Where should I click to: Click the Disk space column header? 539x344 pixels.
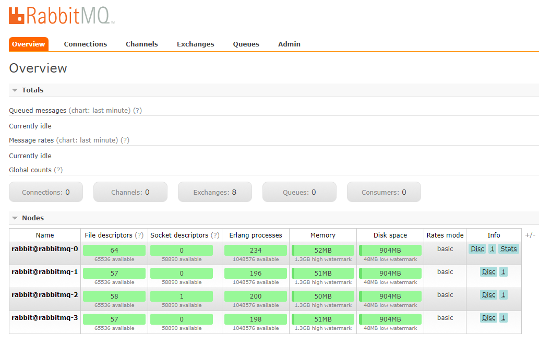[390, 235]
